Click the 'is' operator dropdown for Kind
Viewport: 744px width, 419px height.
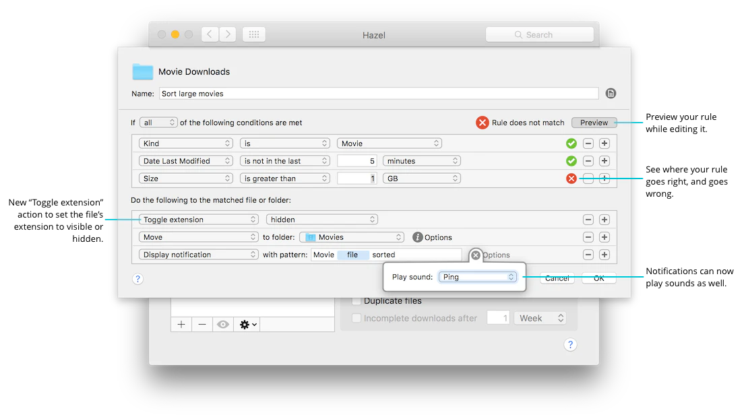pos(284,143)
